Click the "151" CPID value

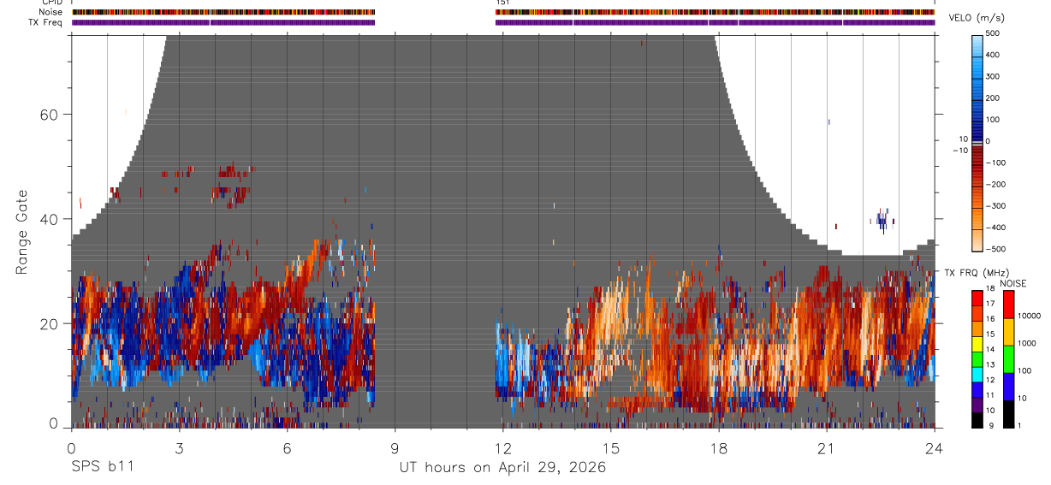click(x=502, y=3)
